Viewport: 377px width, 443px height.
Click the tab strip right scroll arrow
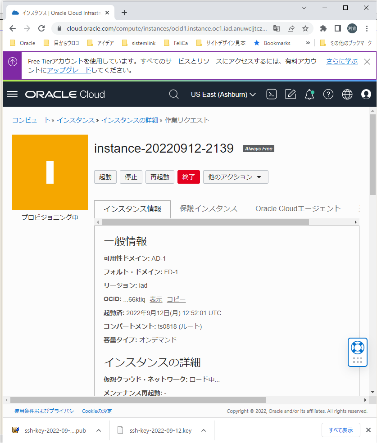[356, 222]
